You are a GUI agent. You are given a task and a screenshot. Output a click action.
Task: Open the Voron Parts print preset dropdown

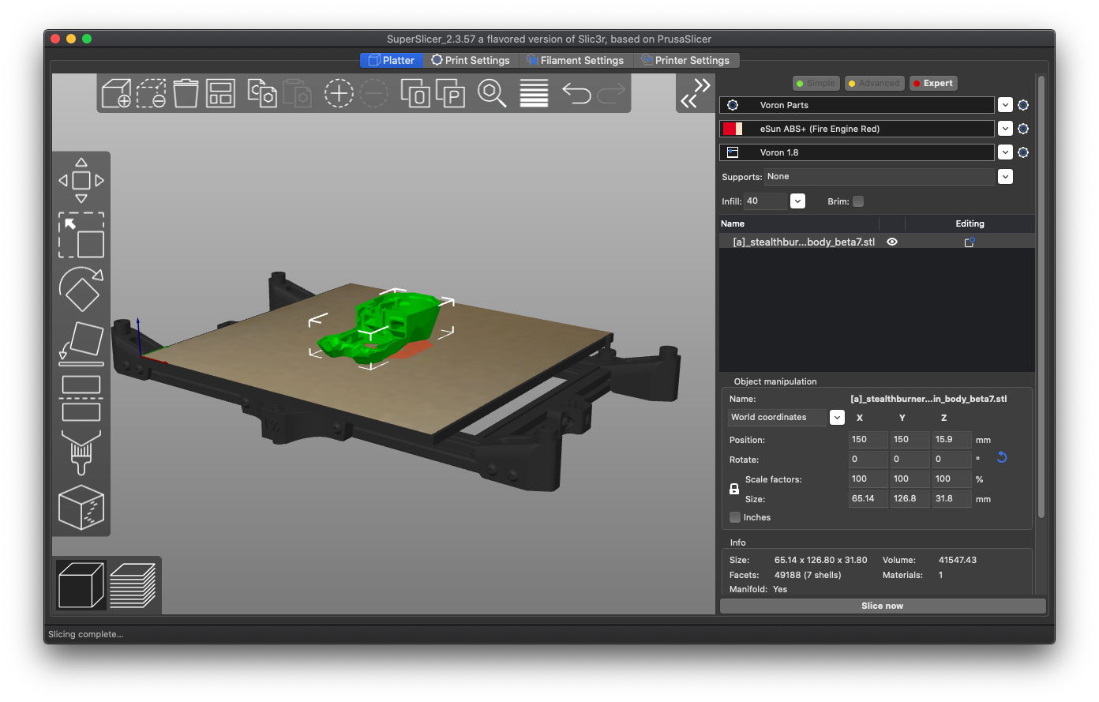click(1005, 105)
